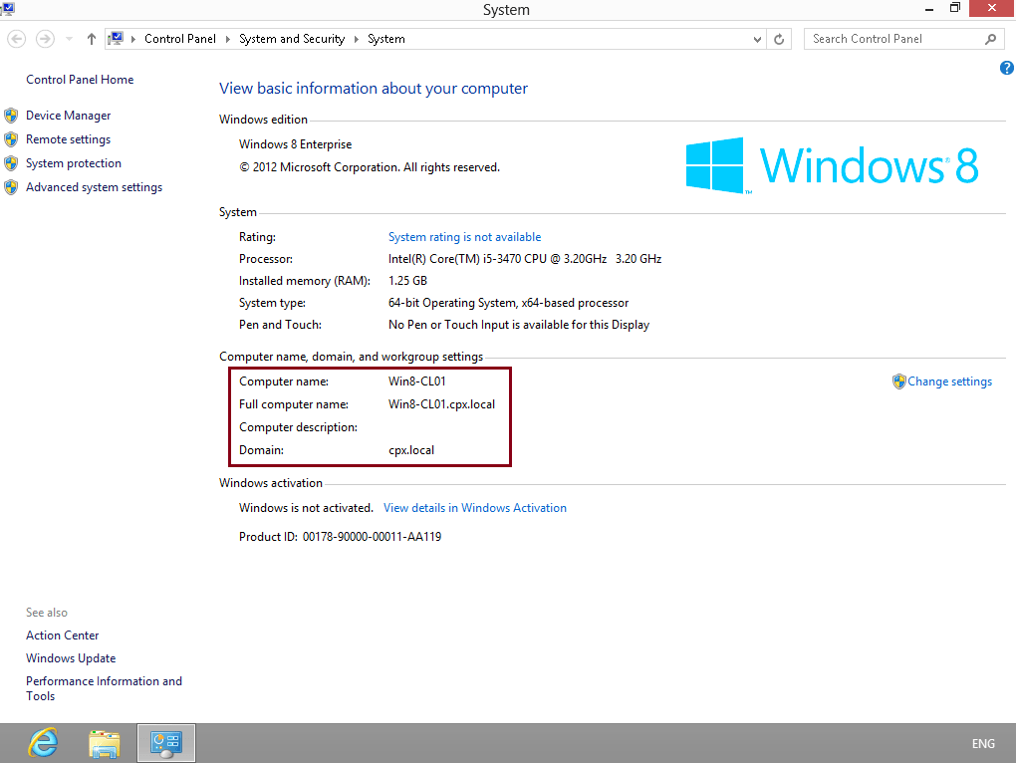Select the installed memory value 1.25 GB
1016x763 pixels.
pos(407,281)
